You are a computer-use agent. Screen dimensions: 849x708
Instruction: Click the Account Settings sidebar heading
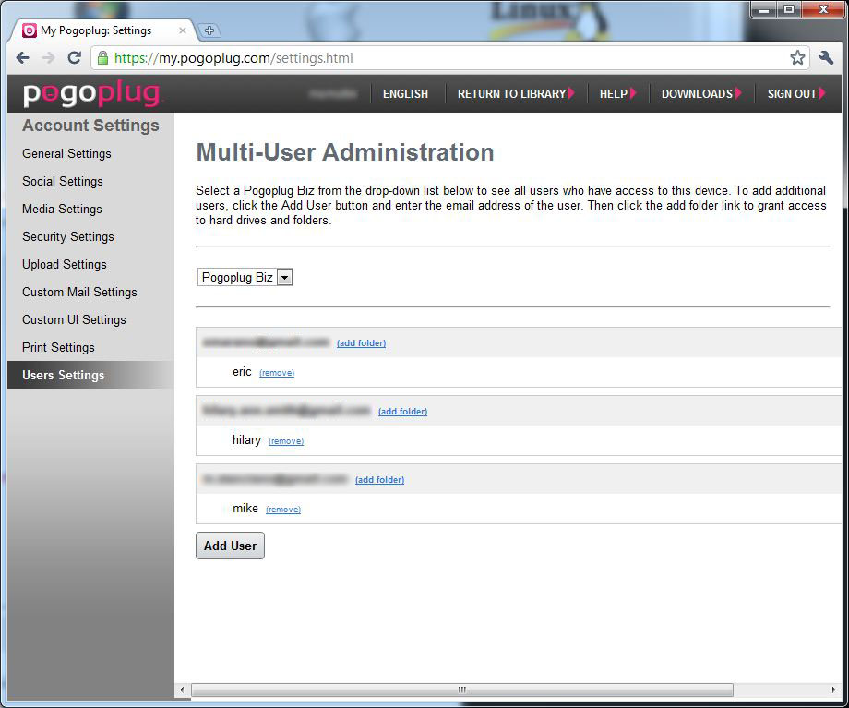point(90,126)
